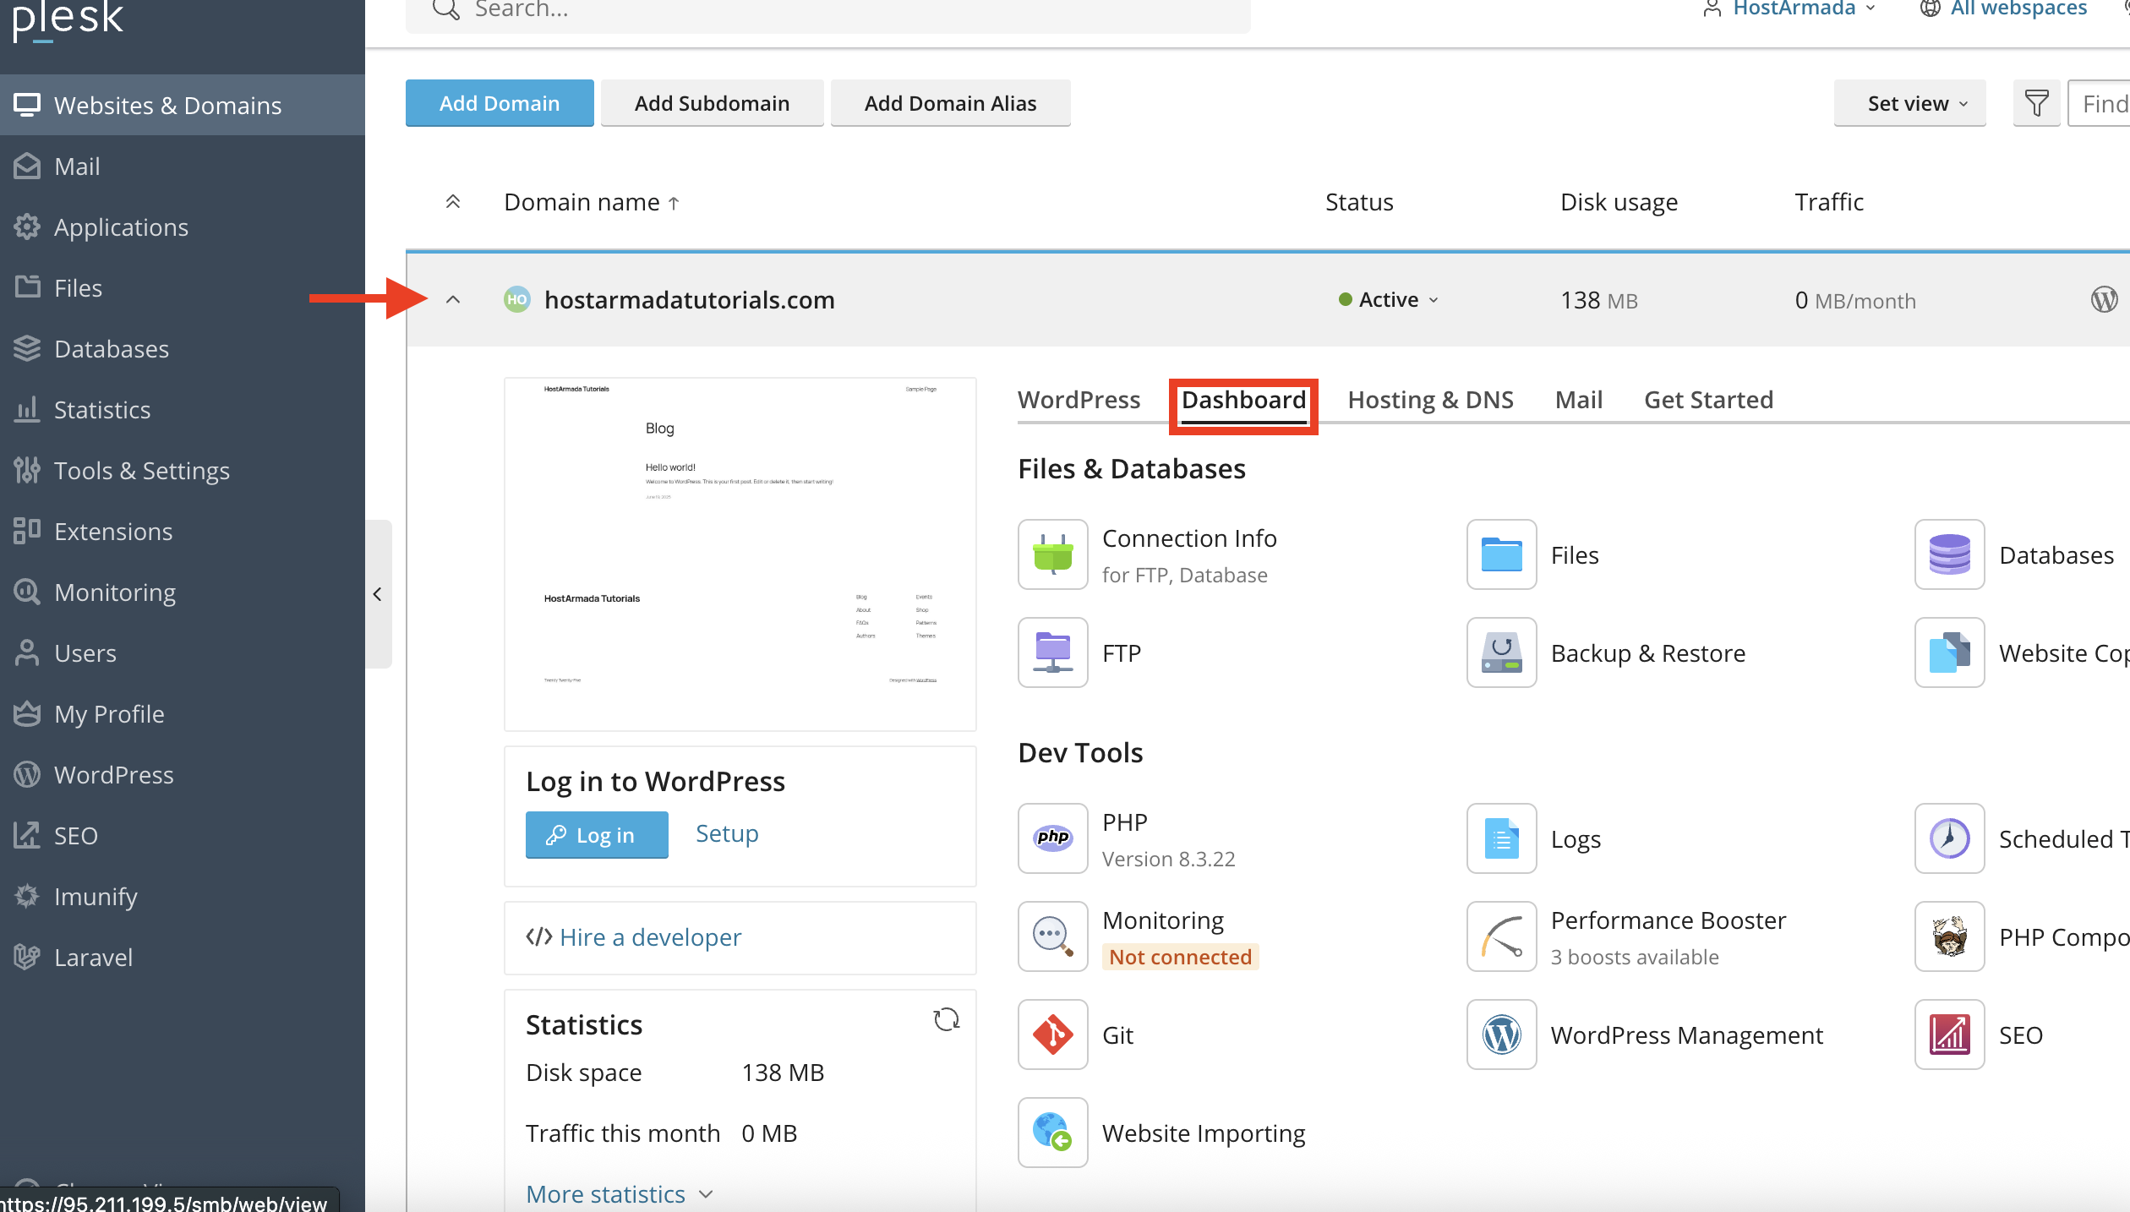The image size is (2130, 1212).
Task: Refresh the Statistics panel
Action: tap(946, 1019)
